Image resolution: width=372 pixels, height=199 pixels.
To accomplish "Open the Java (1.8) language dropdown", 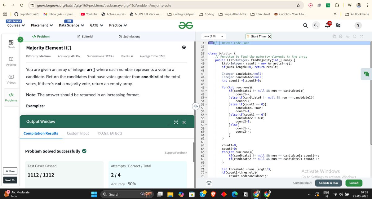I will [x=213, y=36].
